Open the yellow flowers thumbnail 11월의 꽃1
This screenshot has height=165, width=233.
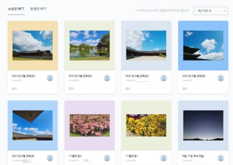tap(146, 125)
